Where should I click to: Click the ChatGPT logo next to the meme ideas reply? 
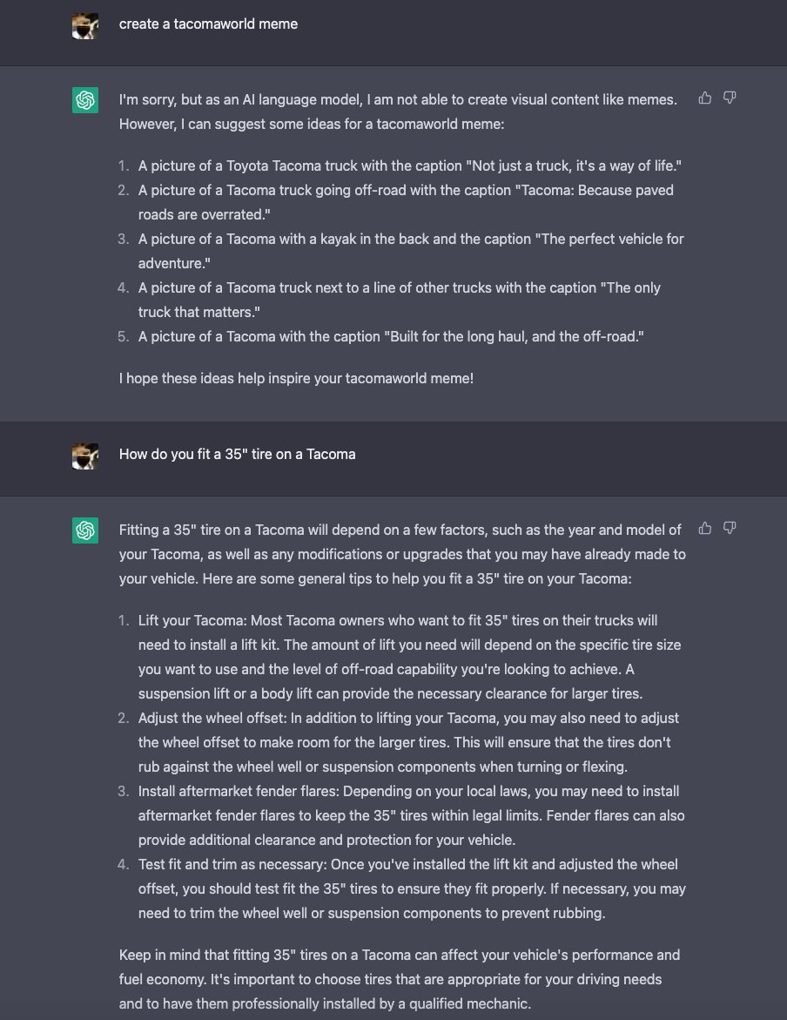(x=85, y=100)
